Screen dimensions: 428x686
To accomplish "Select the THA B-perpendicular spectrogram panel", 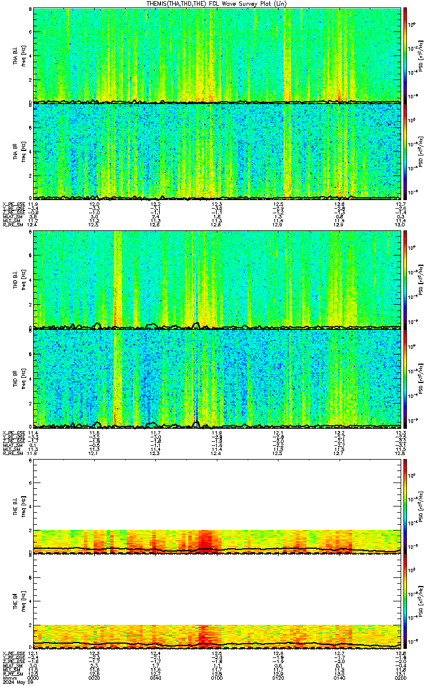I will [x=217, y=55].
